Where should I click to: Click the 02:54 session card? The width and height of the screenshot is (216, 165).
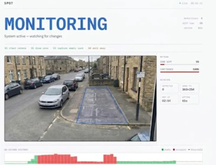coord(170,99)
